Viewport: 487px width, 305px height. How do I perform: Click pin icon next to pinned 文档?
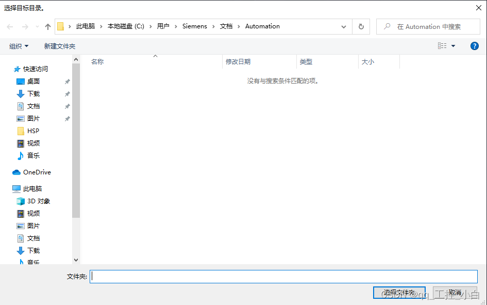(67, 106)
